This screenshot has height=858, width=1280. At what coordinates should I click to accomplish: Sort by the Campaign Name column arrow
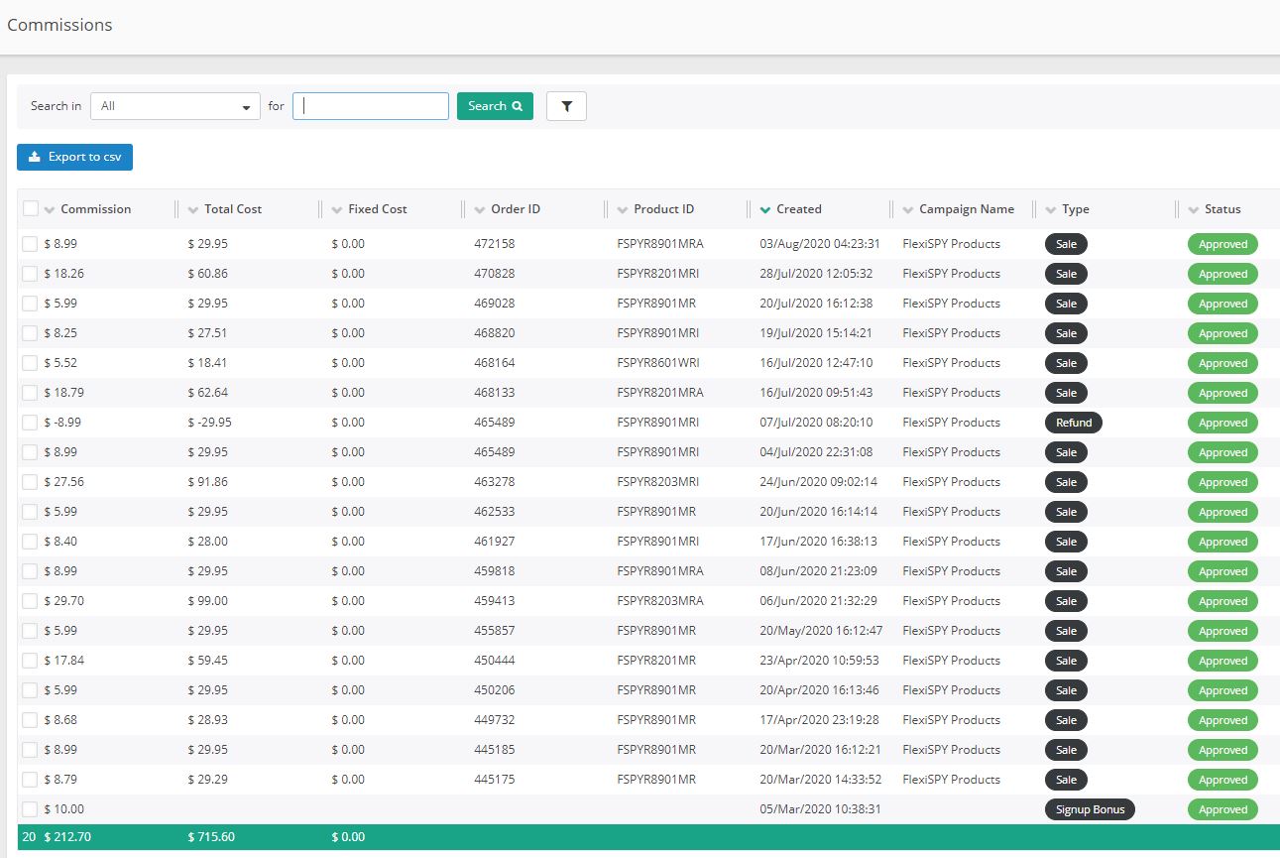908,209
